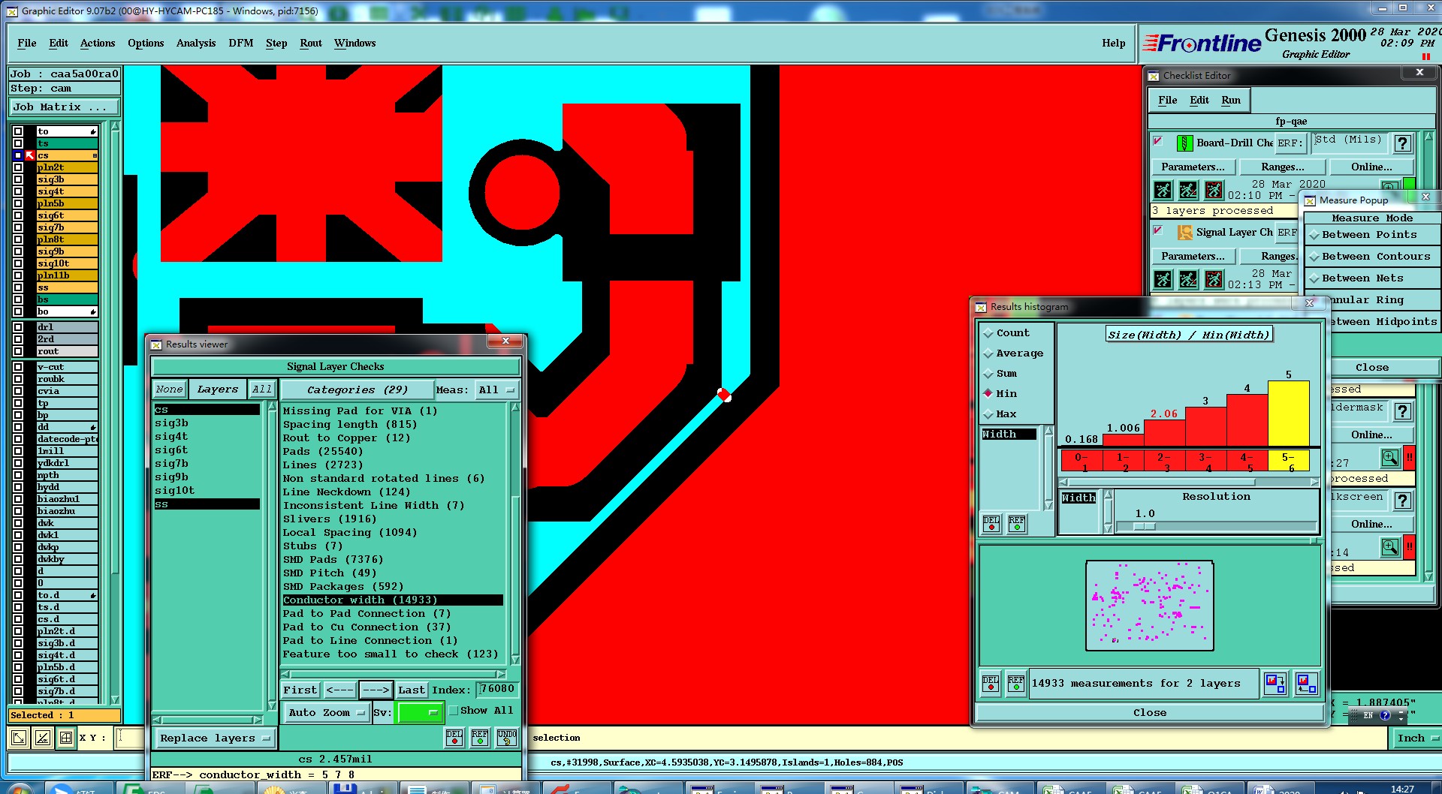This screenshot has width=1442, height=794.
Task: Click the next result arrow button --->
Action: (x=376, y=690)
